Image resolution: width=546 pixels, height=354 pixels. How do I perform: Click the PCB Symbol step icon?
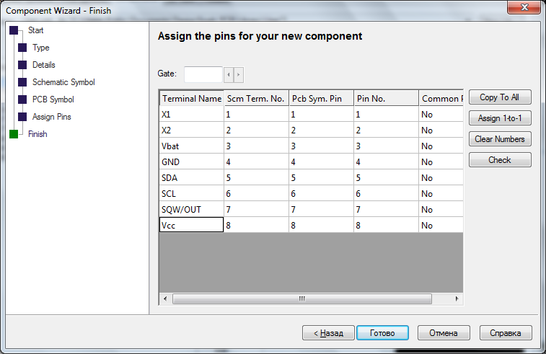coord(22,99)
